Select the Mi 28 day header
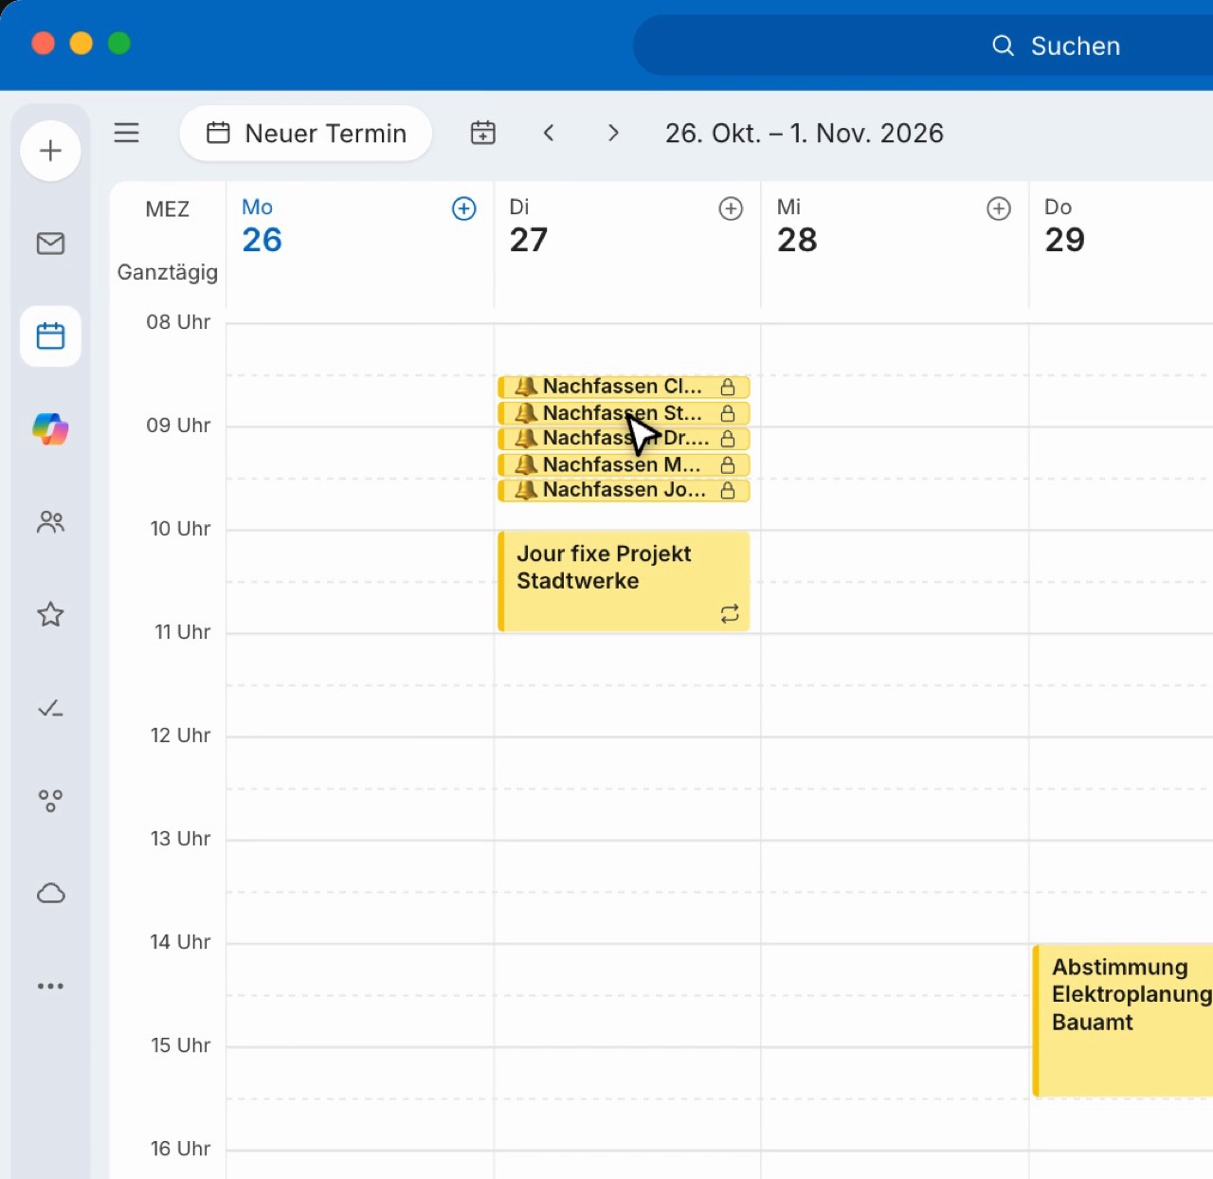Image resolution: width=1213 pixels, height=1179 pixels. coord(797,227)
